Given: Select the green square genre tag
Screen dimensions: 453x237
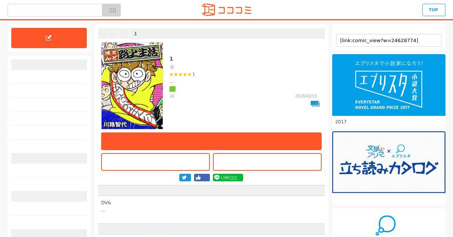Looking at the screenshot, I should [173, 89].
